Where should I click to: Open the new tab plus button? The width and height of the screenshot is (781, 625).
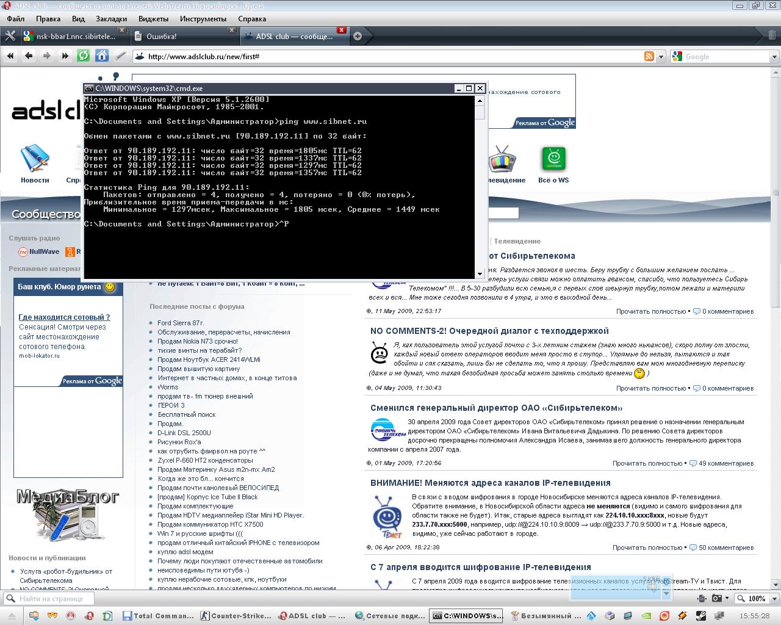358,36
